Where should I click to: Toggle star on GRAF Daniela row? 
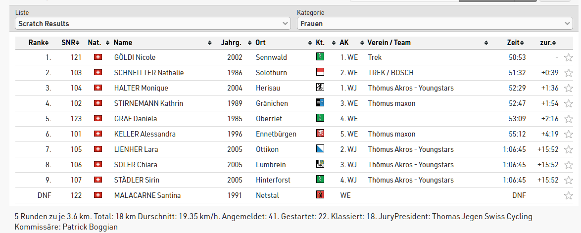tap(568, 119)
